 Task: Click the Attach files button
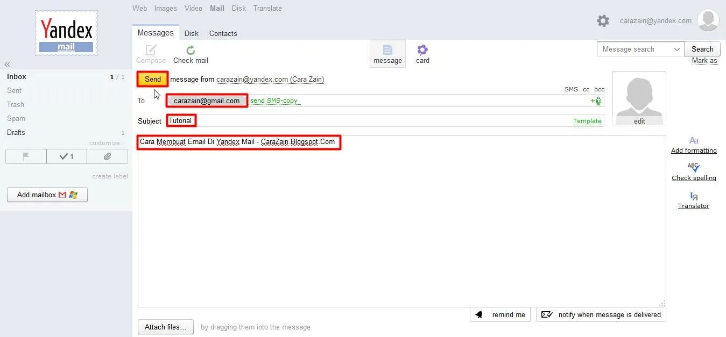tap(166, 327)
